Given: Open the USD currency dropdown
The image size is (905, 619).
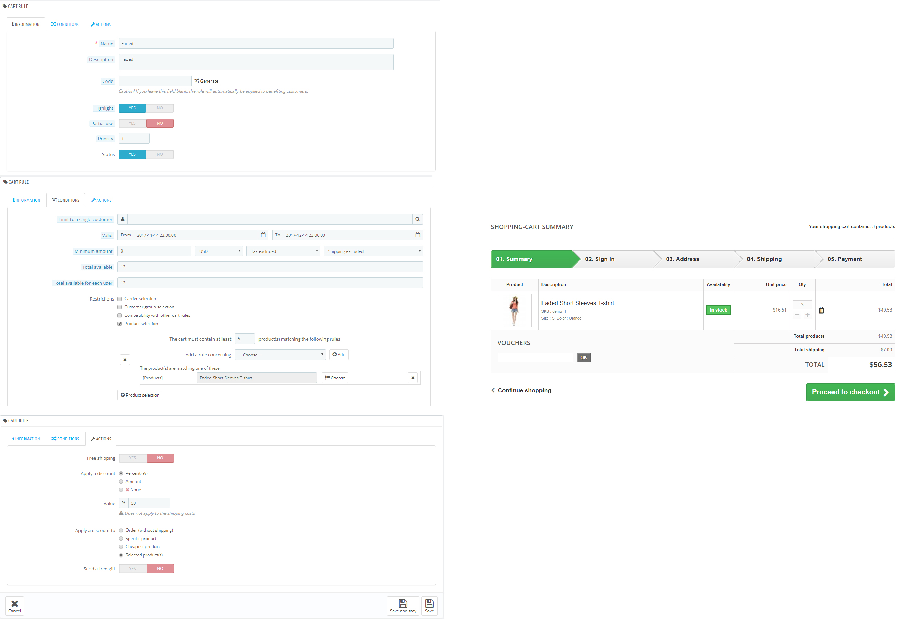Looking at the screenshot, I should [219, 251].
